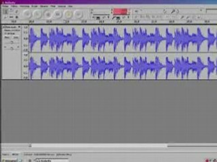Click the Fit Project in Window icon
The image size is (217, 162).
pyautogui.click(x=199, y=17)
